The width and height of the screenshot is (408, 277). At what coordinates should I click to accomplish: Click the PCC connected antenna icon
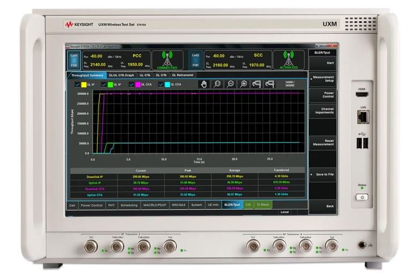click(x=167, y=60)
